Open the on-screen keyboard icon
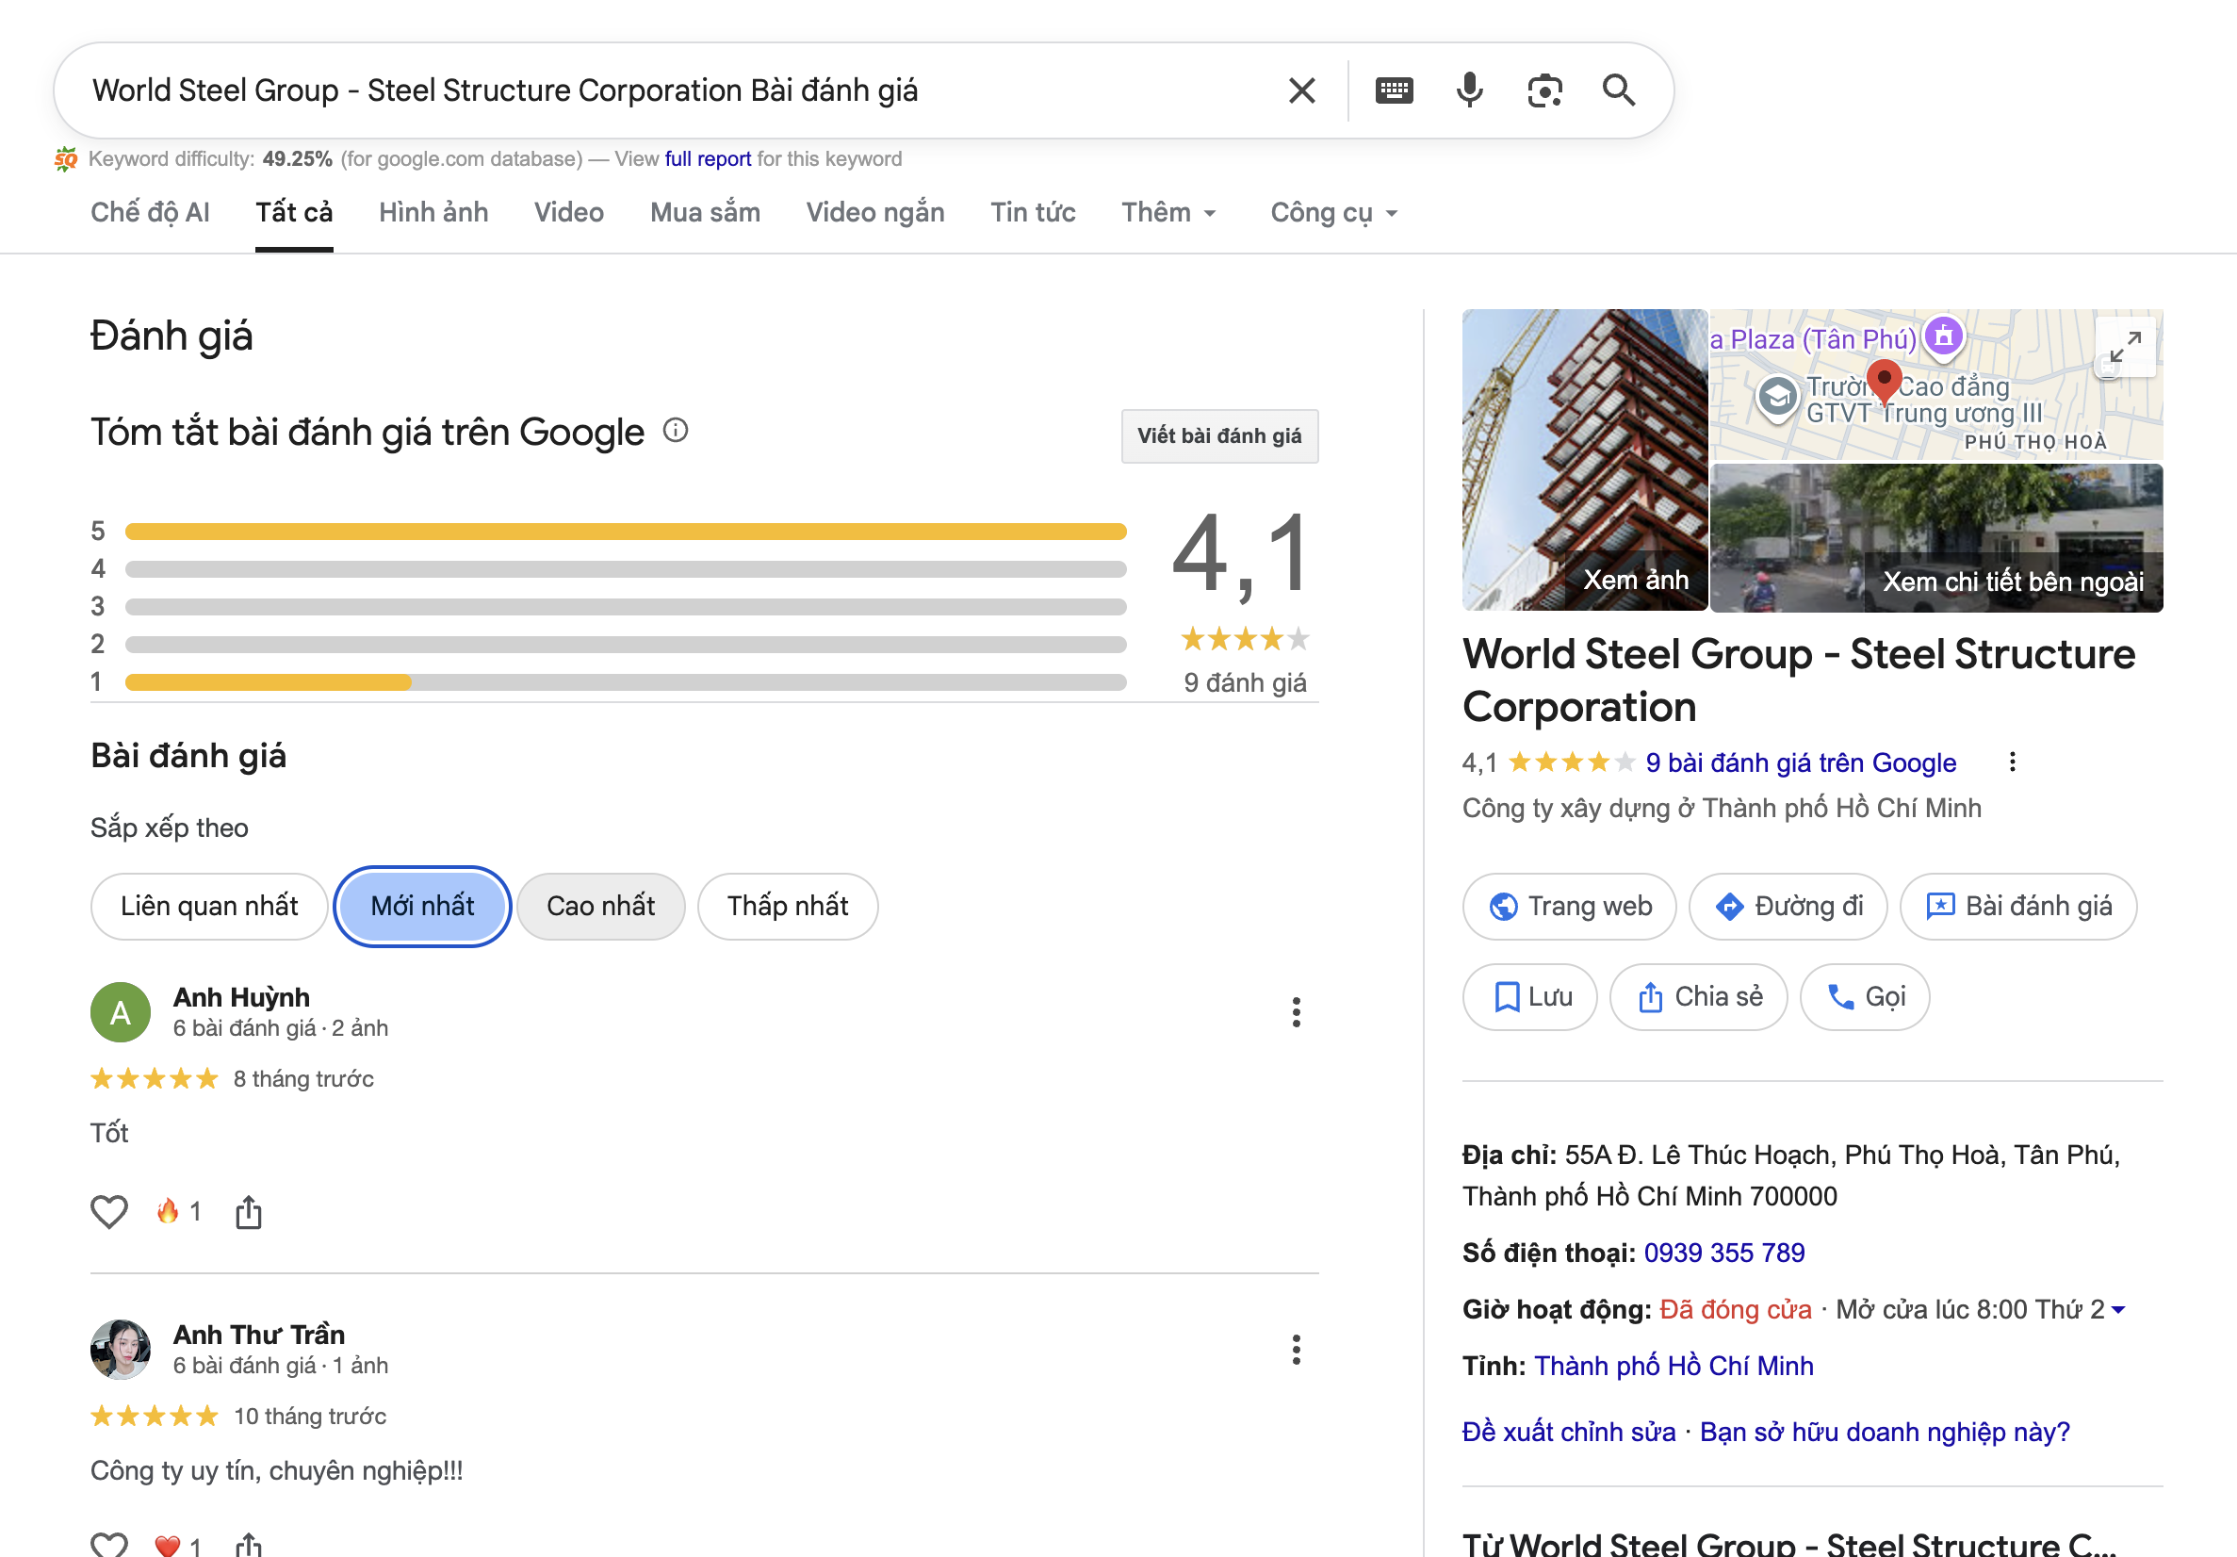The image size is (2237, 1557). coord(1394,90)
